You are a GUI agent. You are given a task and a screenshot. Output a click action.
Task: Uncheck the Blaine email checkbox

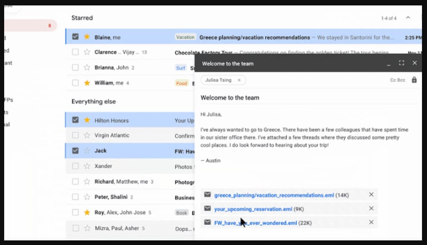(75, 37)
